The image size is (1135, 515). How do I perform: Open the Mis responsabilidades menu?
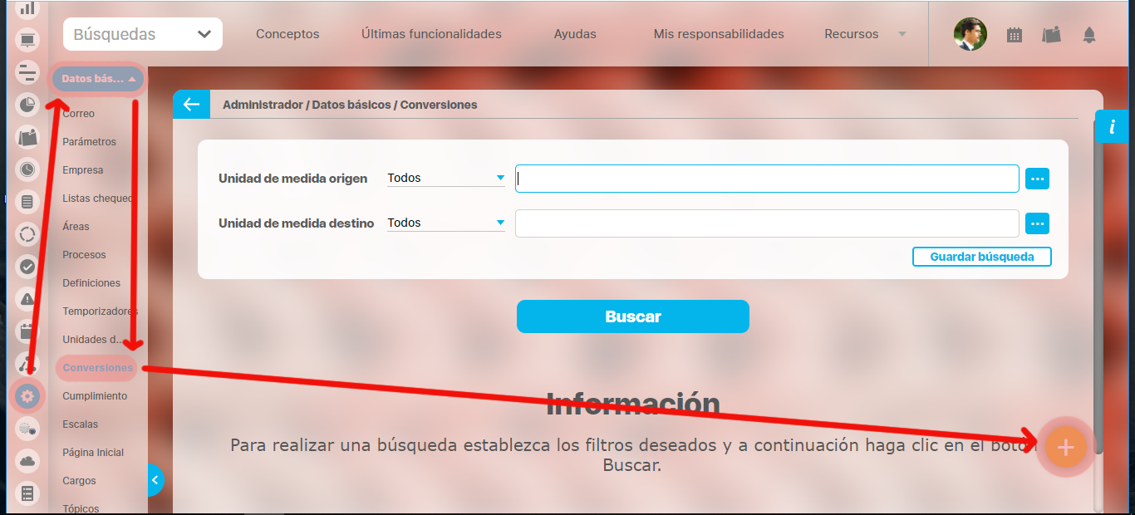click(x=719, y=34)
